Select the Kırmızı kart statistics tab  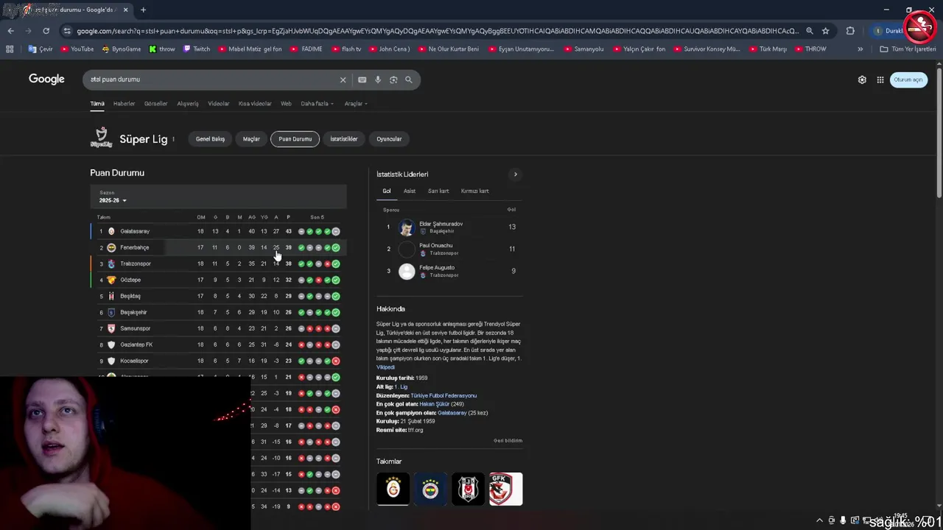click(x=474, y=191)
